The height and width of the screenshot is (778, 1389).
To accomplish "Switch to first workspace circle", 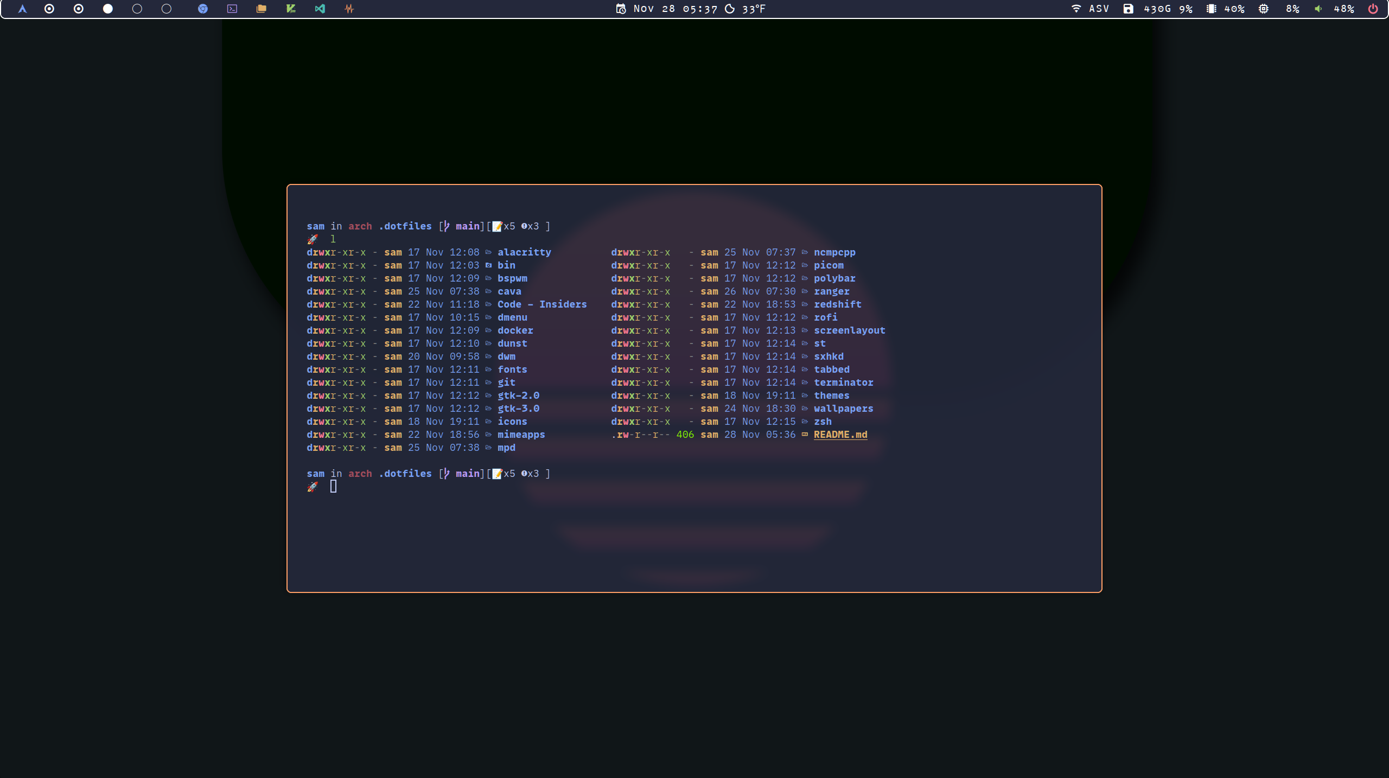I will [x=49, y=9].
